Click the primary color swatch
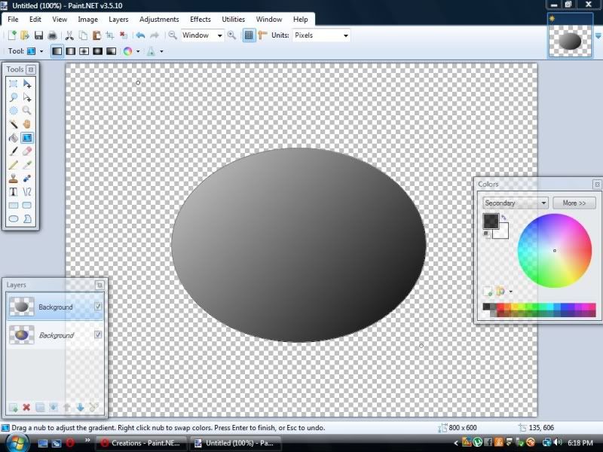The height and width of the screenshot is (452, 603). pos(491,221)
